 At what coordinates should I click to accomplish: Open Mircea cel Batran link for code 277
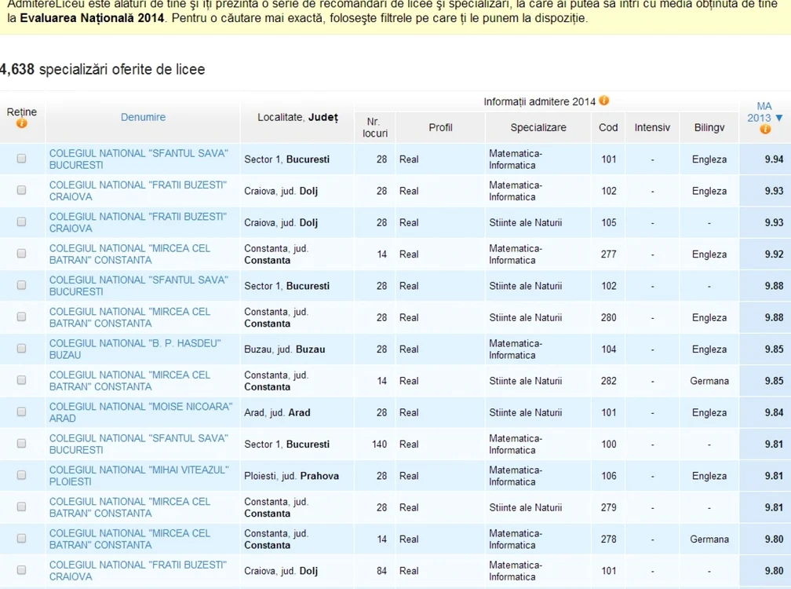(x=129, y=254)
